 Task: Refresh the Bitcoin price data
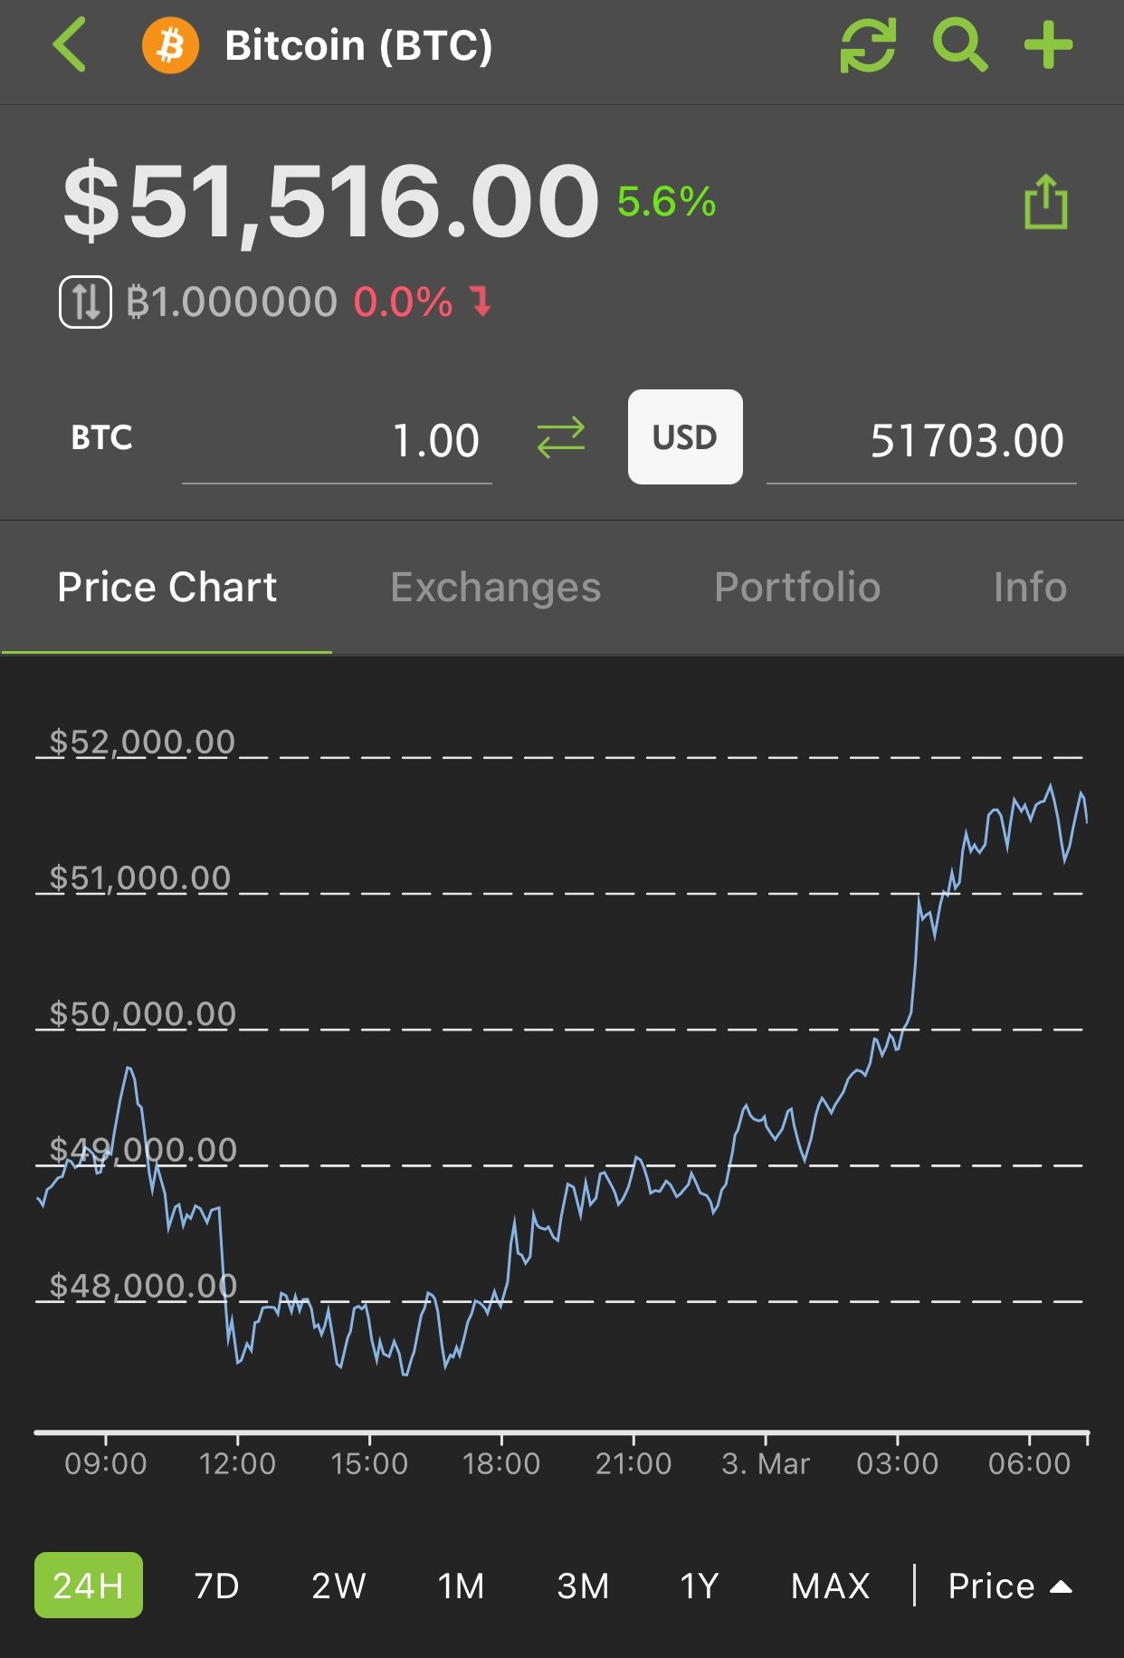[x=868, y=44]
